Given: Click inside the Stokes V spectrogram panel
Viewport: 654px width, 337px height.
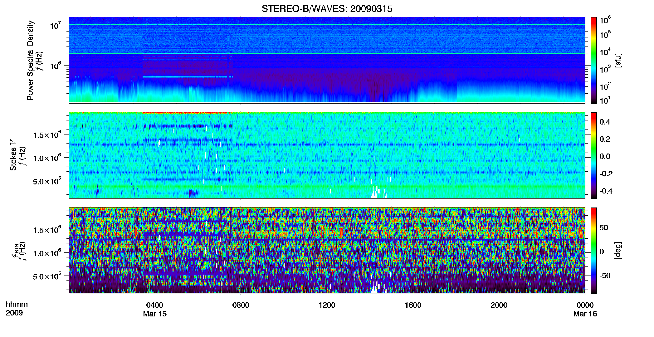Looking at the screenshot, I should click(327, 155).
